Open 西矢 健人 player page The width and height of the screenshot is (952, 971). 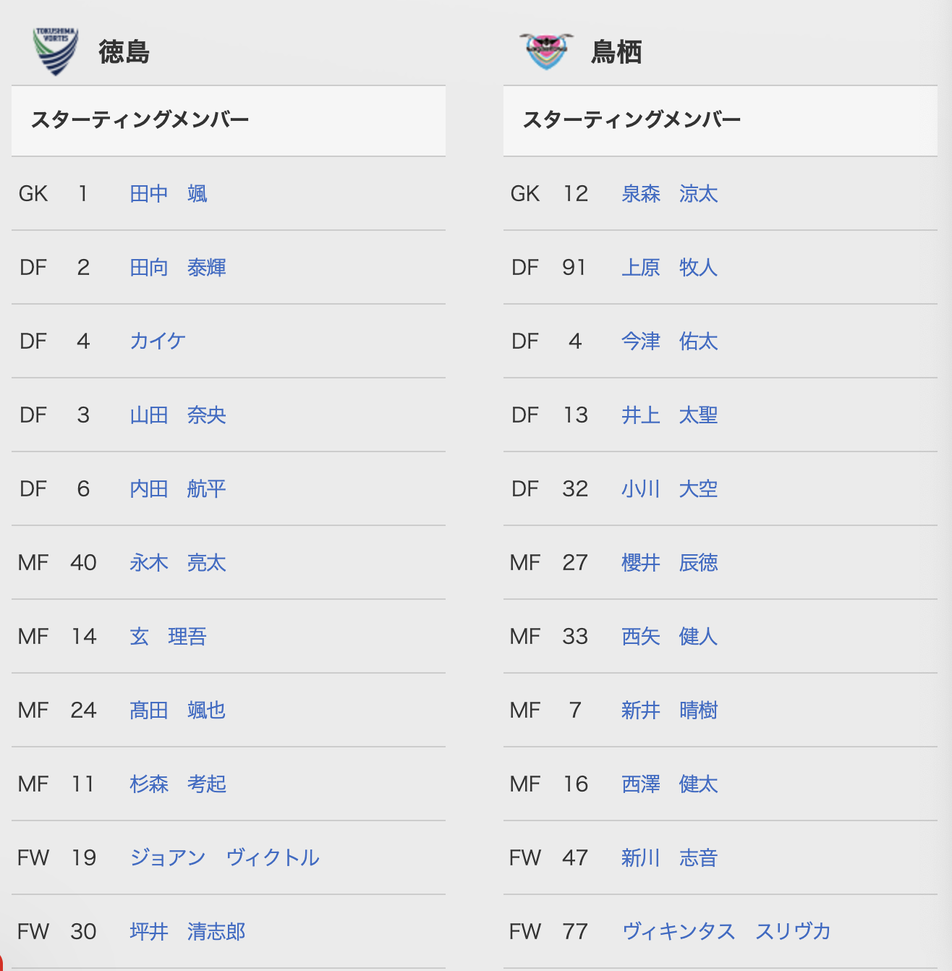[670, 637]
